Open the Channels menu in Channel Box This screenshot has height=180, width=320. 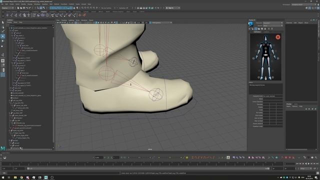(289, 23)
